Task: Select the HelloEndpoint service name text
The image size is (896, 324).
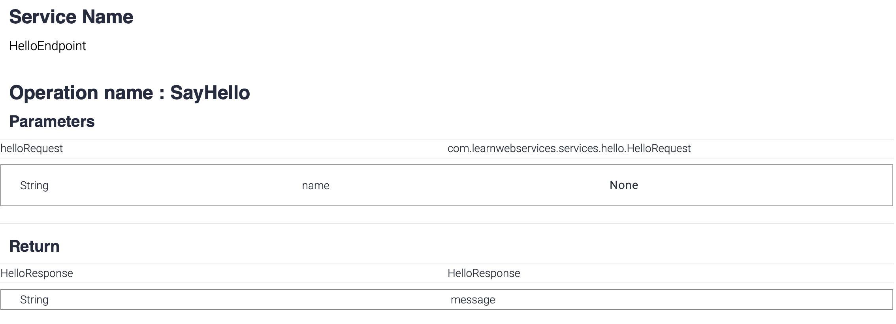Action: coord(47,46)
